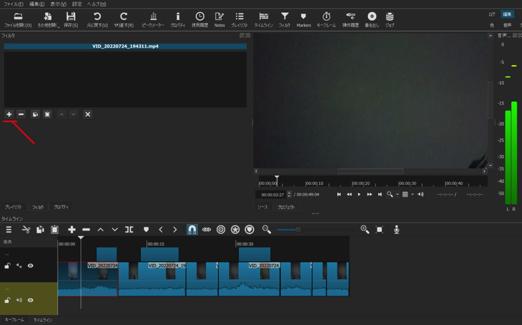Viewport: 522px width, 325px height.
Task: Open the Timeline panel from the toolbar
Action: pos(264,19)
